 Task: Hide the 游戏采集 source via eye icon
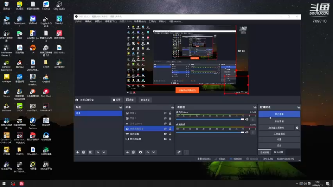(165, 134)
